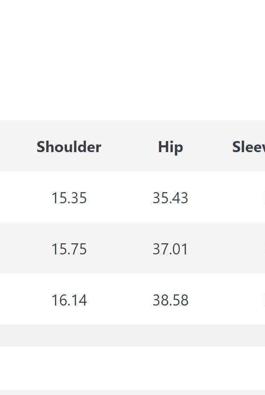The width and height of the screenshot is (265, 395).
Task: Select the hip measurement 37.01
Action: click(x=170, y=249)
